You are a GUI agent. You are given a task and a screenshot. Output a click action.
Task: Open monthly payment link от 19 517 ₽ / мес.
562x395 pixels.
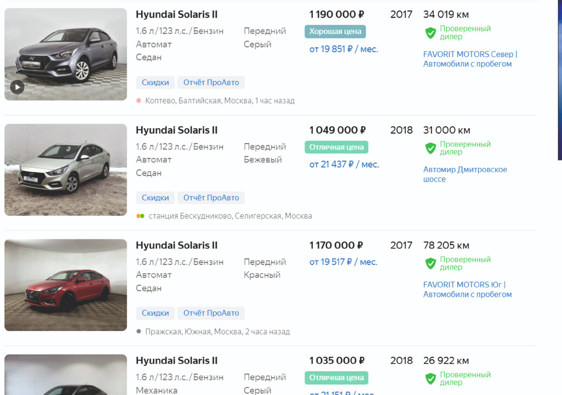click(343, 262)
